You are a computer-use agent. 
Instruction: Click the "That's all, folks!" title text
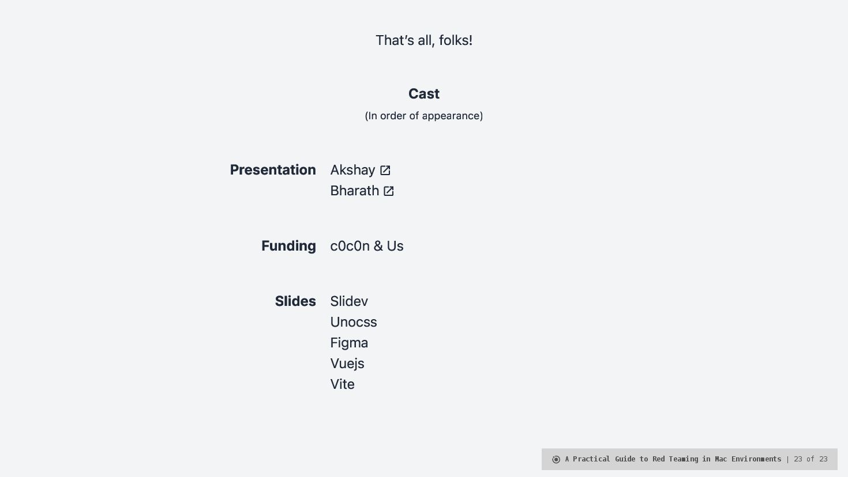(x=424, y=40)
